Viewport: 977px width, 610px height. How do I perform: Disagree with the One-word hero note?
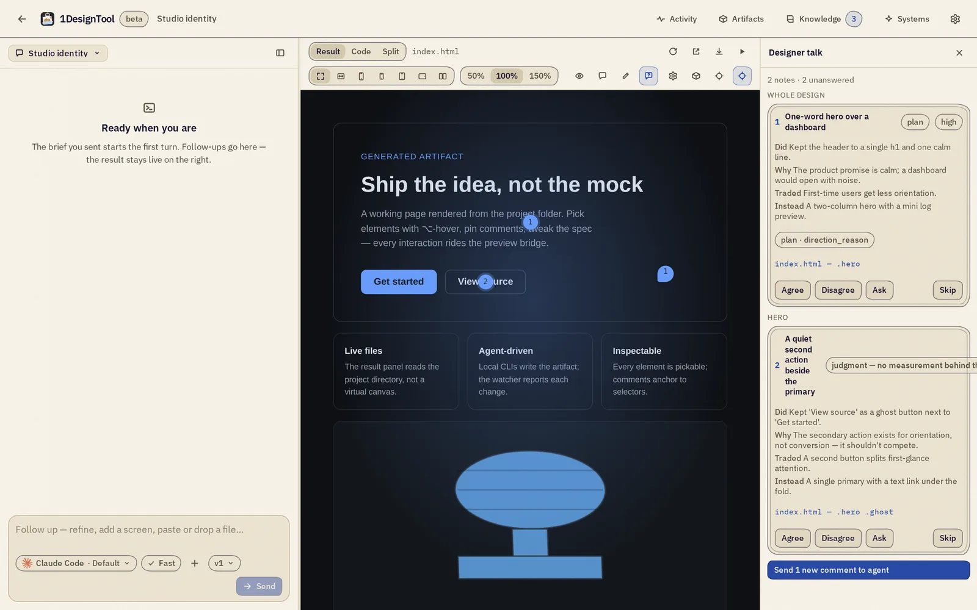click(838, 290)
